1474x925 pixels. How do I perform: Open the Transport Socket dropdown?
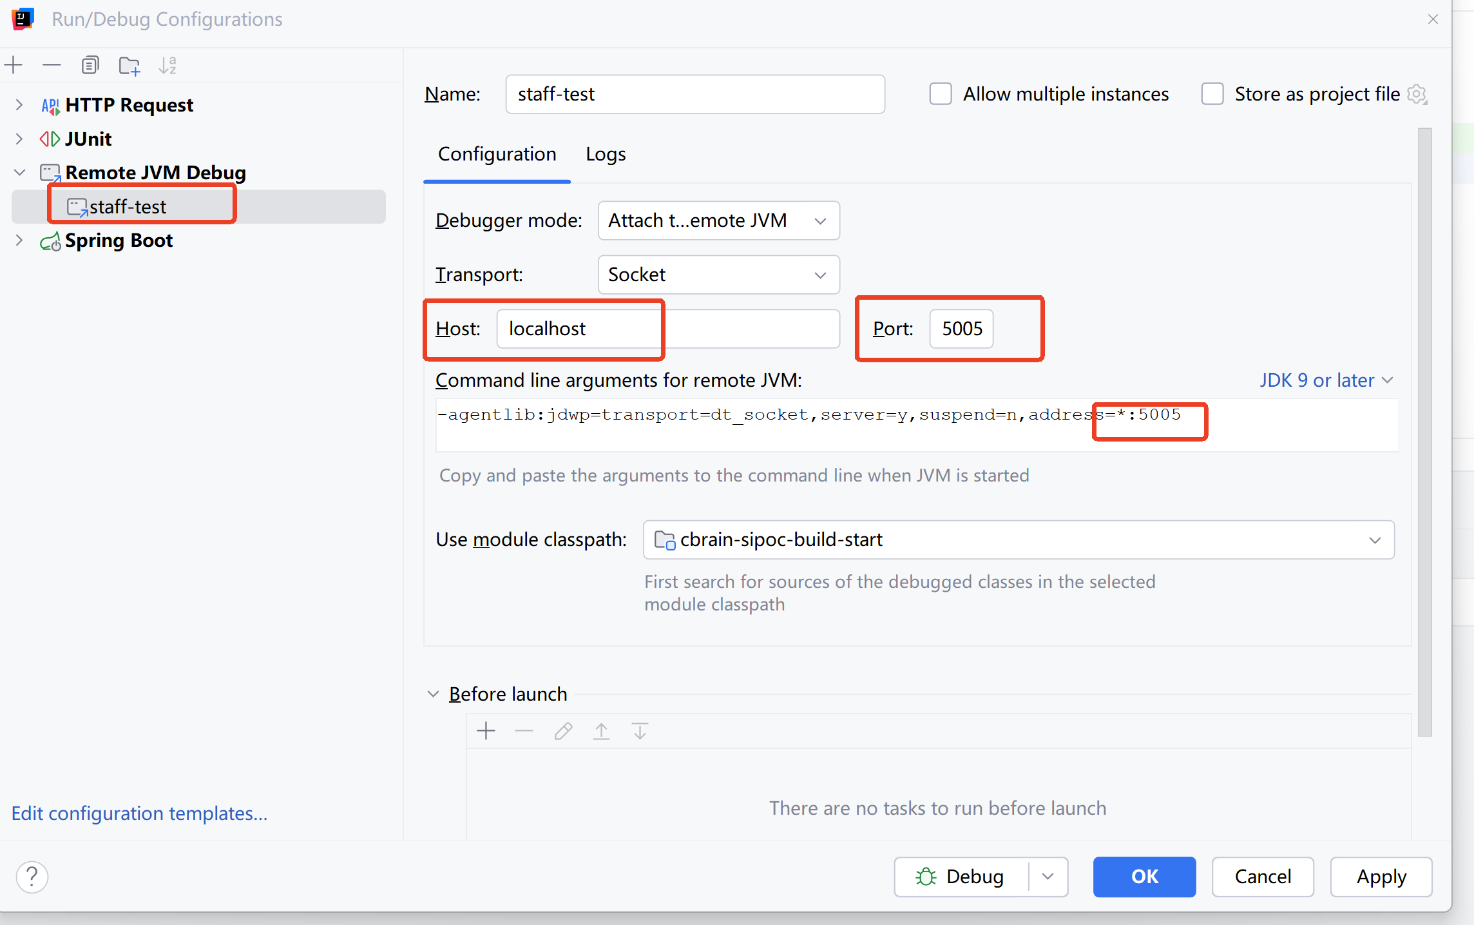718,275
